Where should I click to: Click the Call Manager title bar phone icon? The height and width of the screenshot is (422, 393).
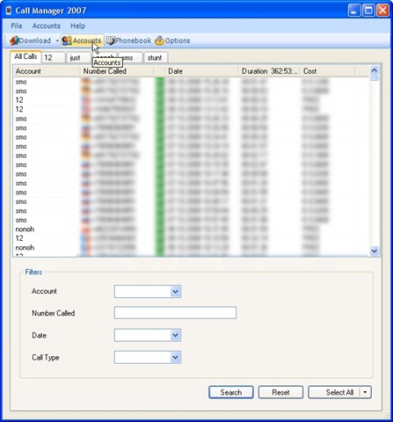(9, 11)
